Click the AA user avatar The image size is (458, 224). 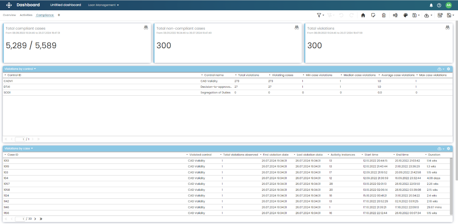[449, 5]
